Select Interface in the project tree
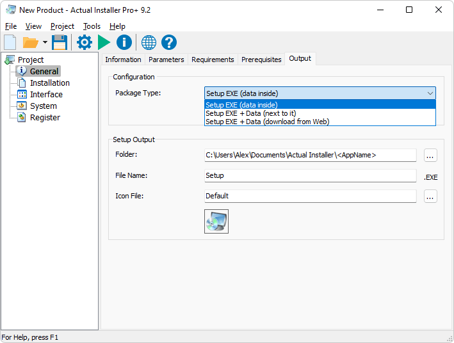Screen dimensions: 454x343 tap(46, 94)
